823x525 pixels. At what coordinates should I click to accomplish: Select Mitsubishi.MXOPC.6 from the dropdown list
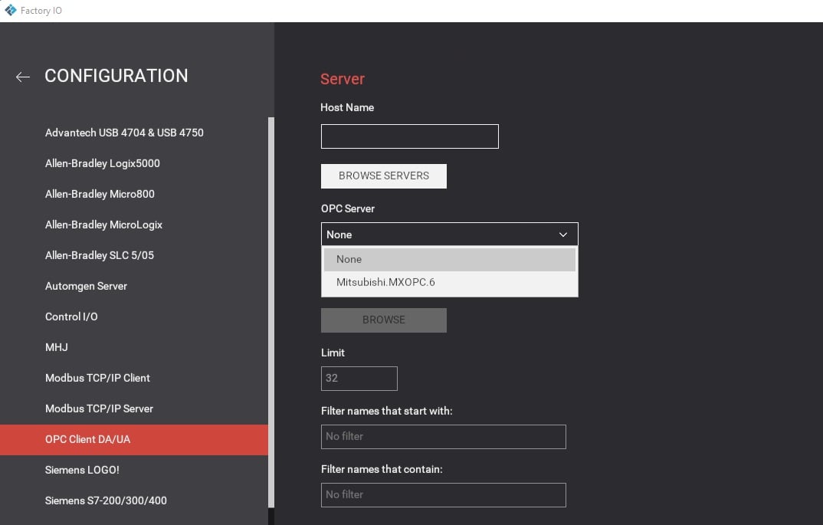point(386,282)
